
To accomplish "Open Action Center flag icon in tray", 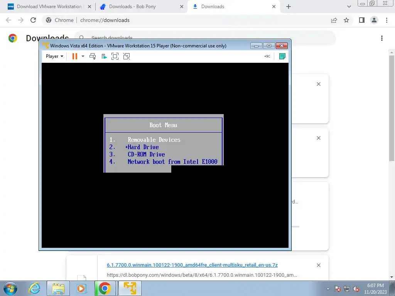I will 338,289.
